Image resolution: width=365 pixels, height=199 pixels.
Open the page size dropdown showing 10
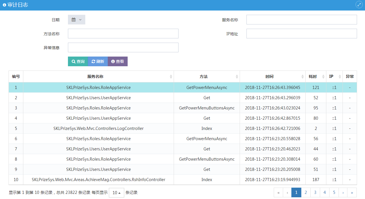[117, 192]
